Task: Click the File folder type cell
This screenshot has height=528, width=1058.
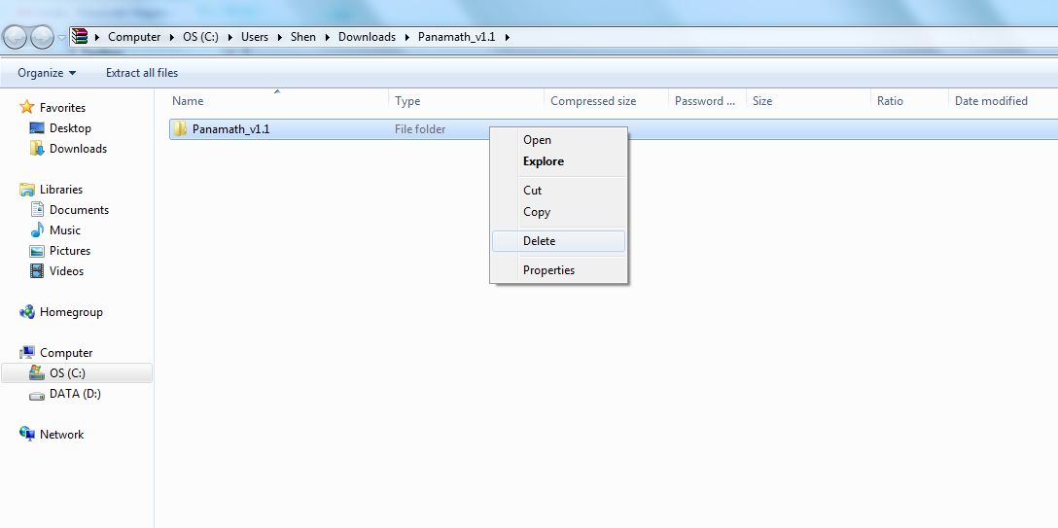Action: (x=420, y=128)
